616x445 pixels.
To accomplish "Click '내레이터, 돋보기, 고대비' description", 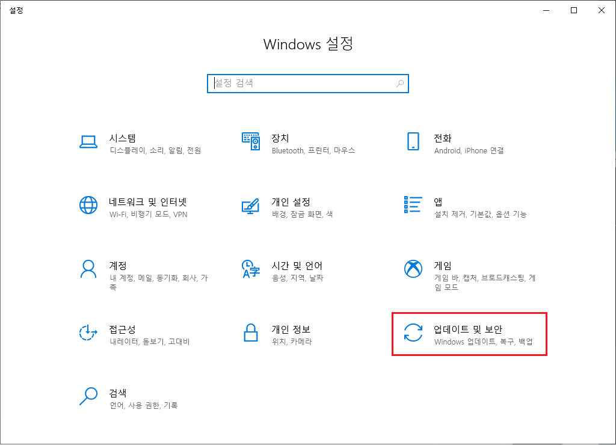I will tap(150, 342).
